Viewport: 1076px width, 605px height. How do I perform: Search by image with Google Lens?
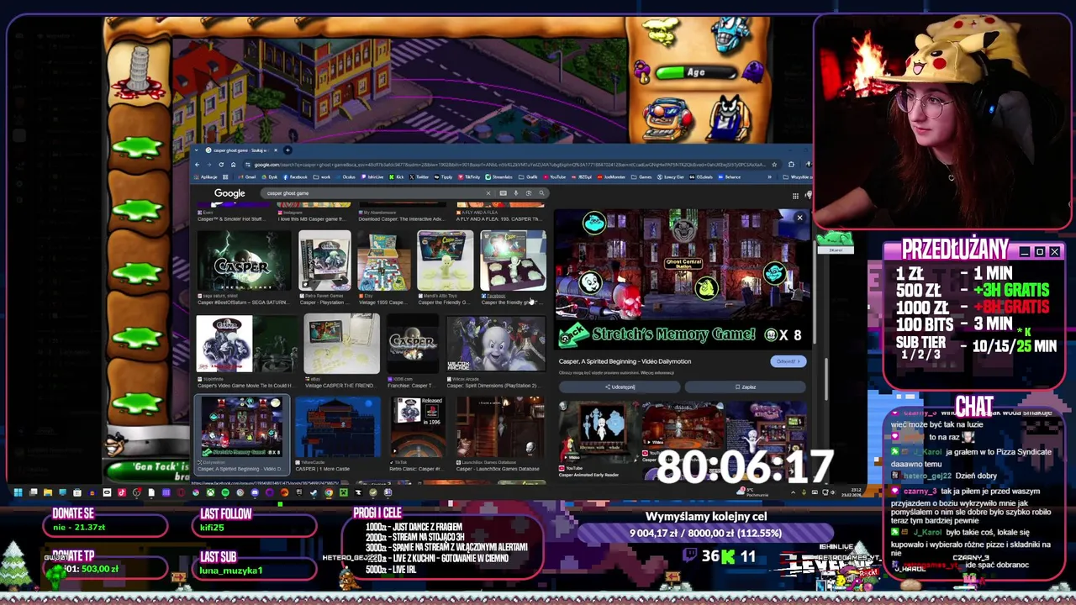[528, 193]
